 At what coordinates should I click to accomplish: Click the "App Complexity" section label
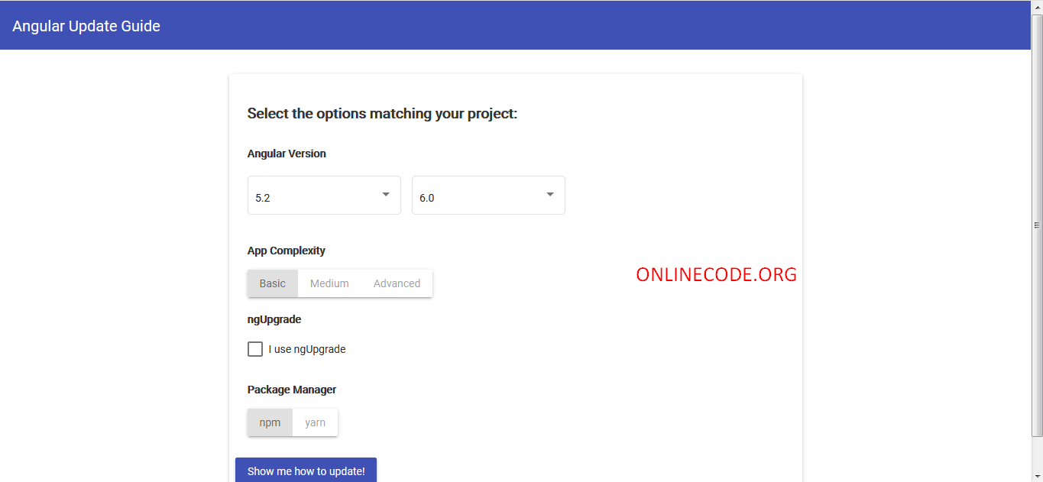(x=286, y=250)
